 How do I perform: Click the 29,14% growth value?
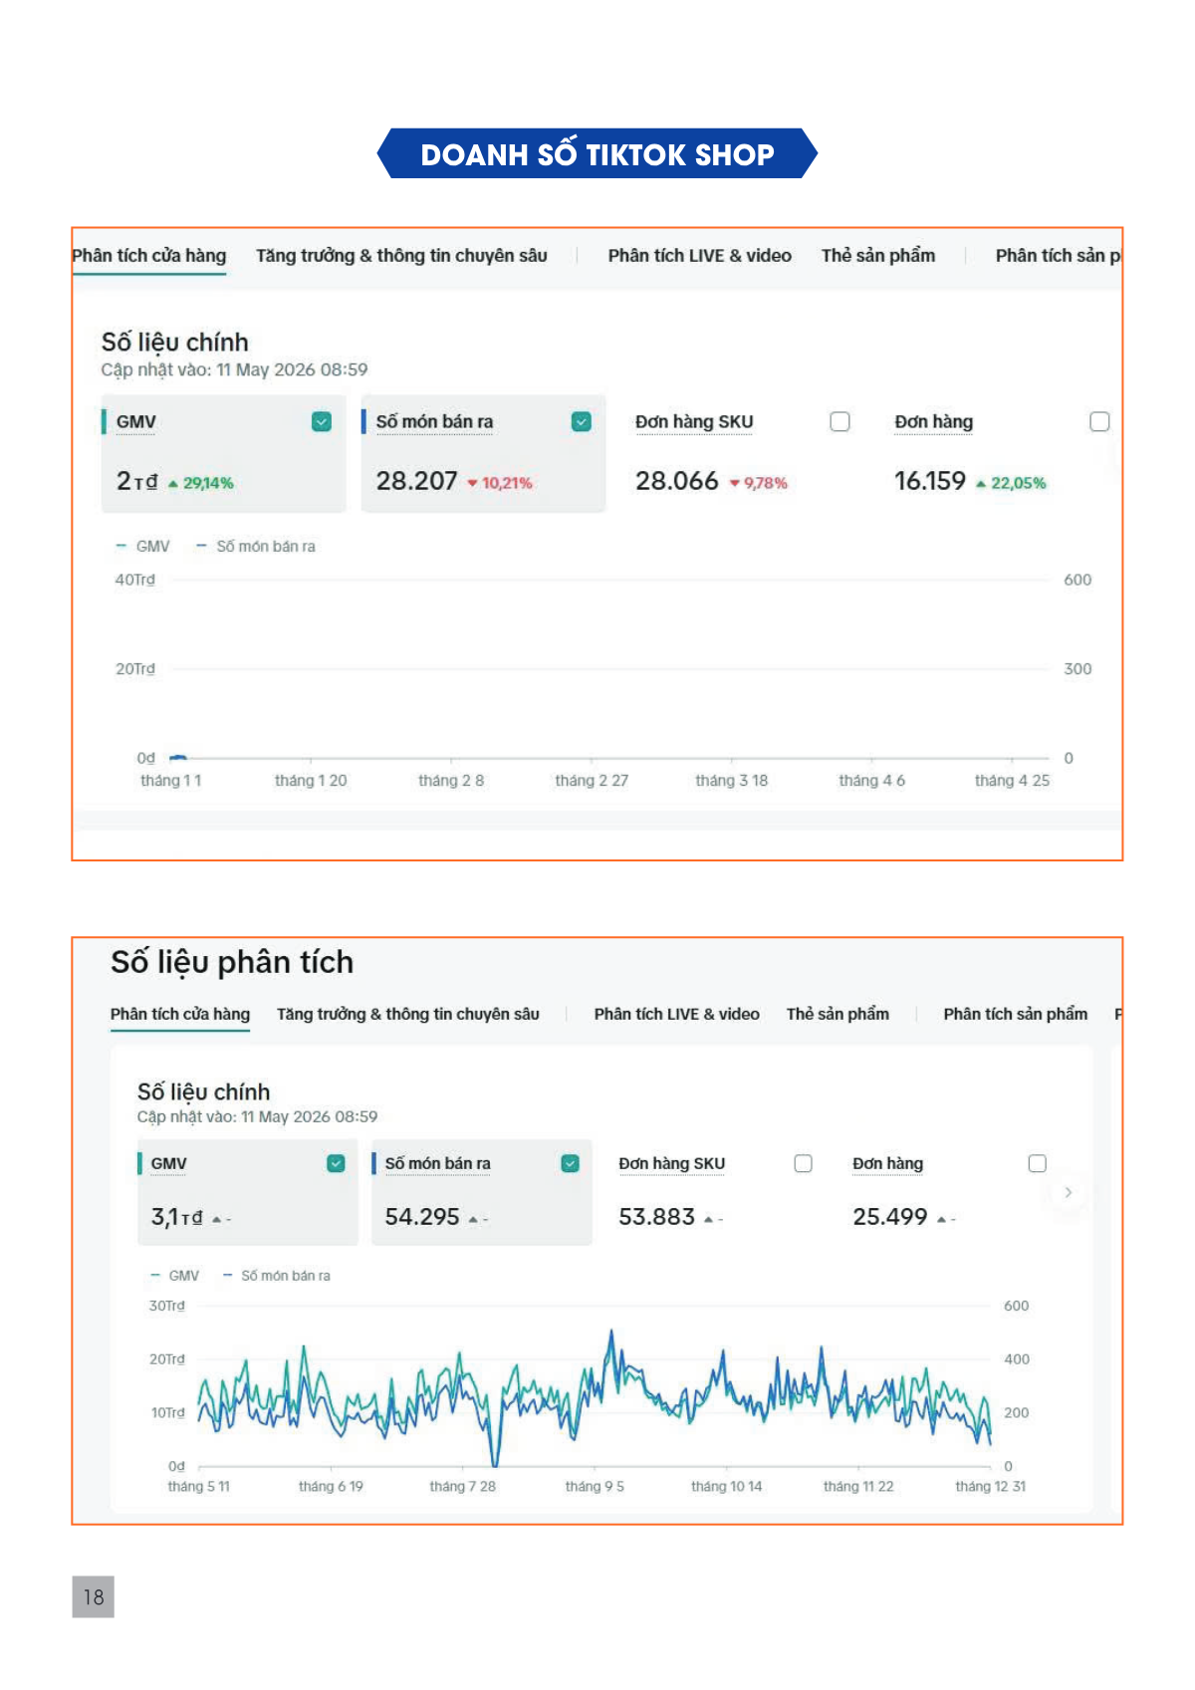pyautogui.click(x=208, y=483)
